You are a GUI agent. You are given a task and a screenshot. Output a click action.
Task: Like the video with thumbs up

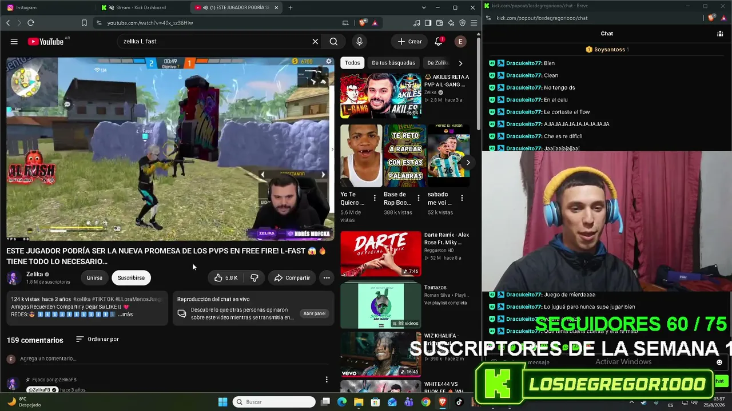[225, 277]
